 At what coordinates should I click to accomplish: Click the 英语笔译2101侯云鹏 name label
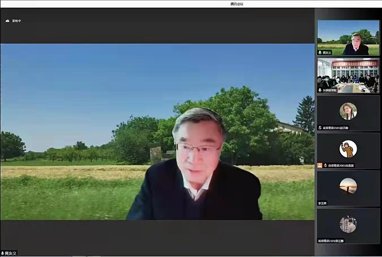pos(331,241)
